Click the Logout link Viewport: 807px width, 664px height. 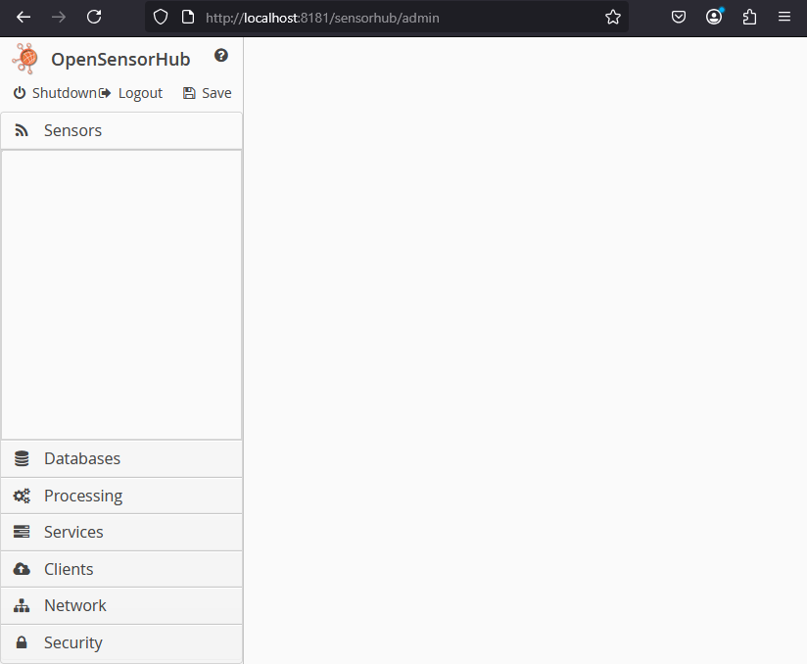[x=140, y=92]
